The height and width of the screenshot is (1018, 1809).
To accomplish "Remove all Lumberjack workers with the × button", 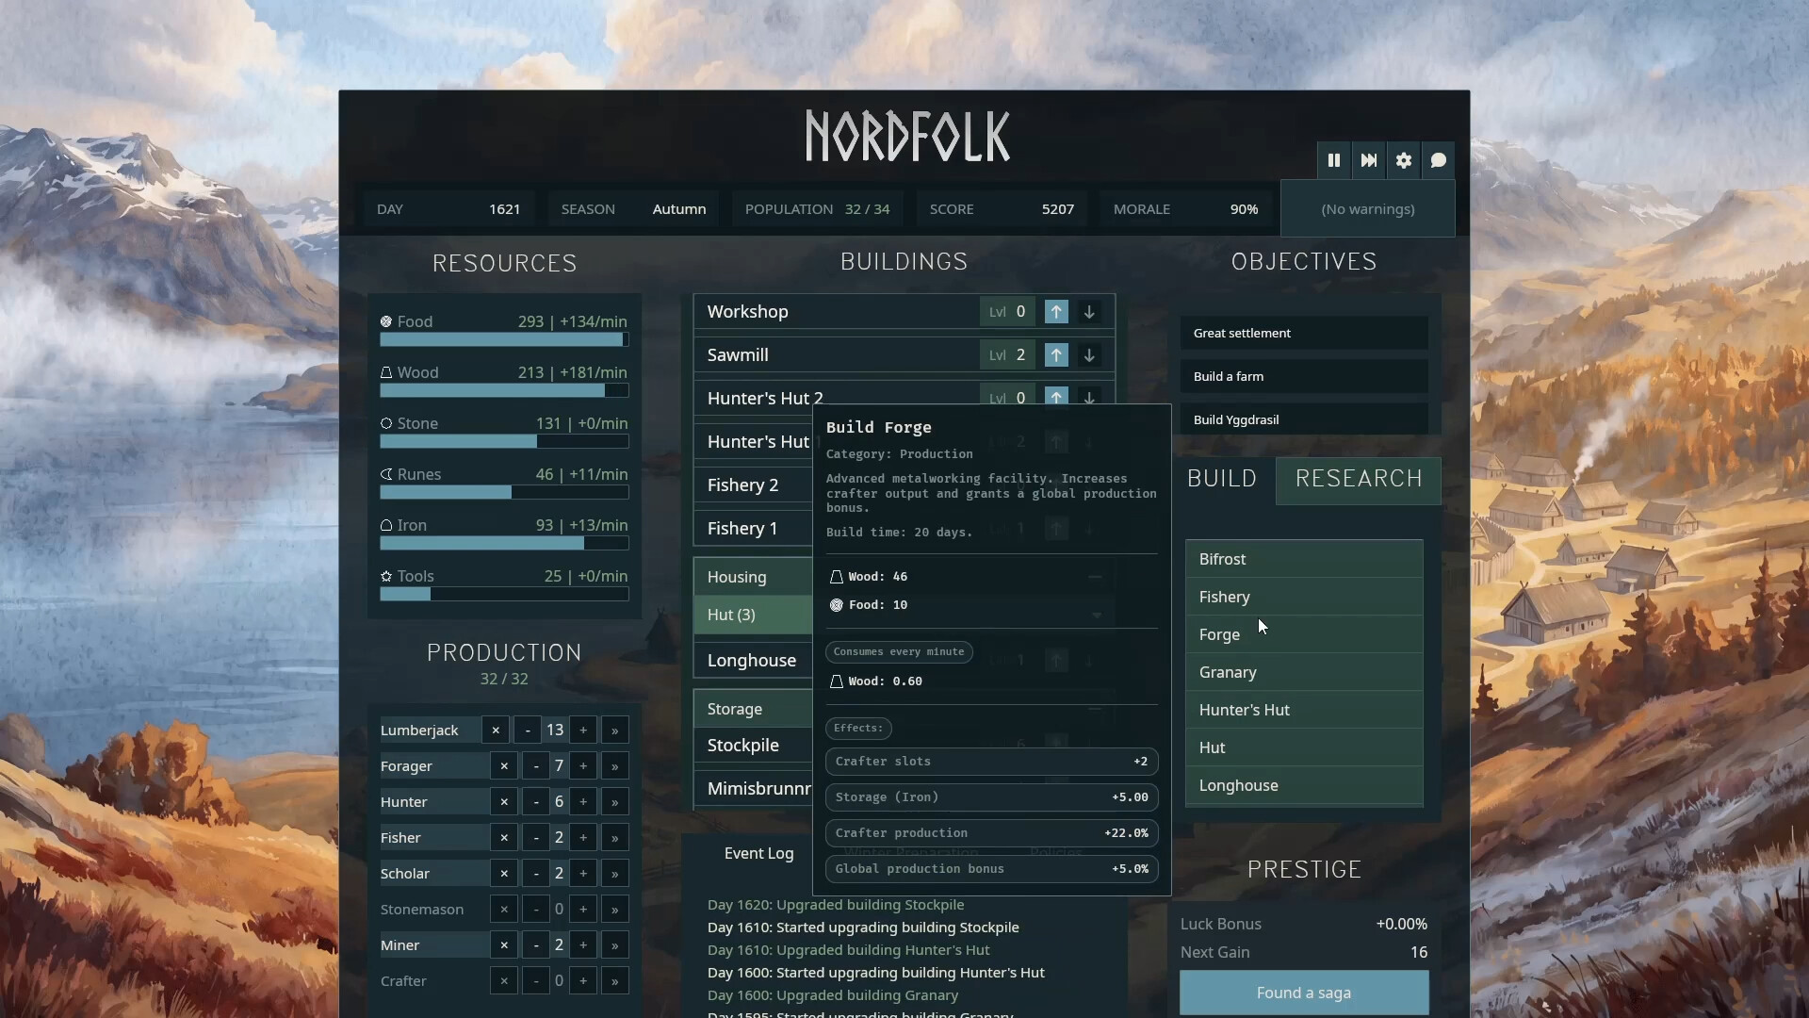I will coord(496,731).
